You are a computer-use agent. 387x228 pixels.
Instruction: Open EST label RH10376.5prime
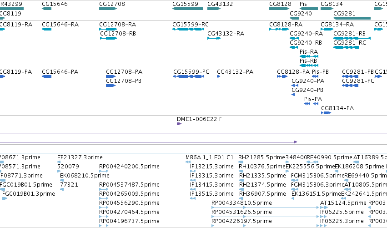pos(262,167)
